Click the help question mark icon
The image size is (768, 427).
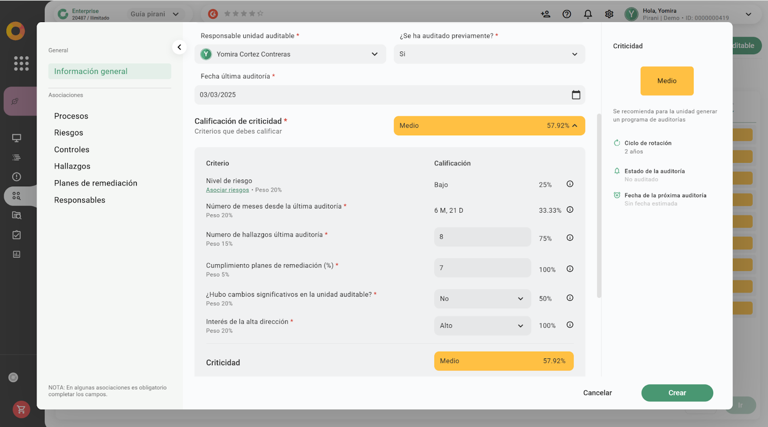[x=567, y=14]
